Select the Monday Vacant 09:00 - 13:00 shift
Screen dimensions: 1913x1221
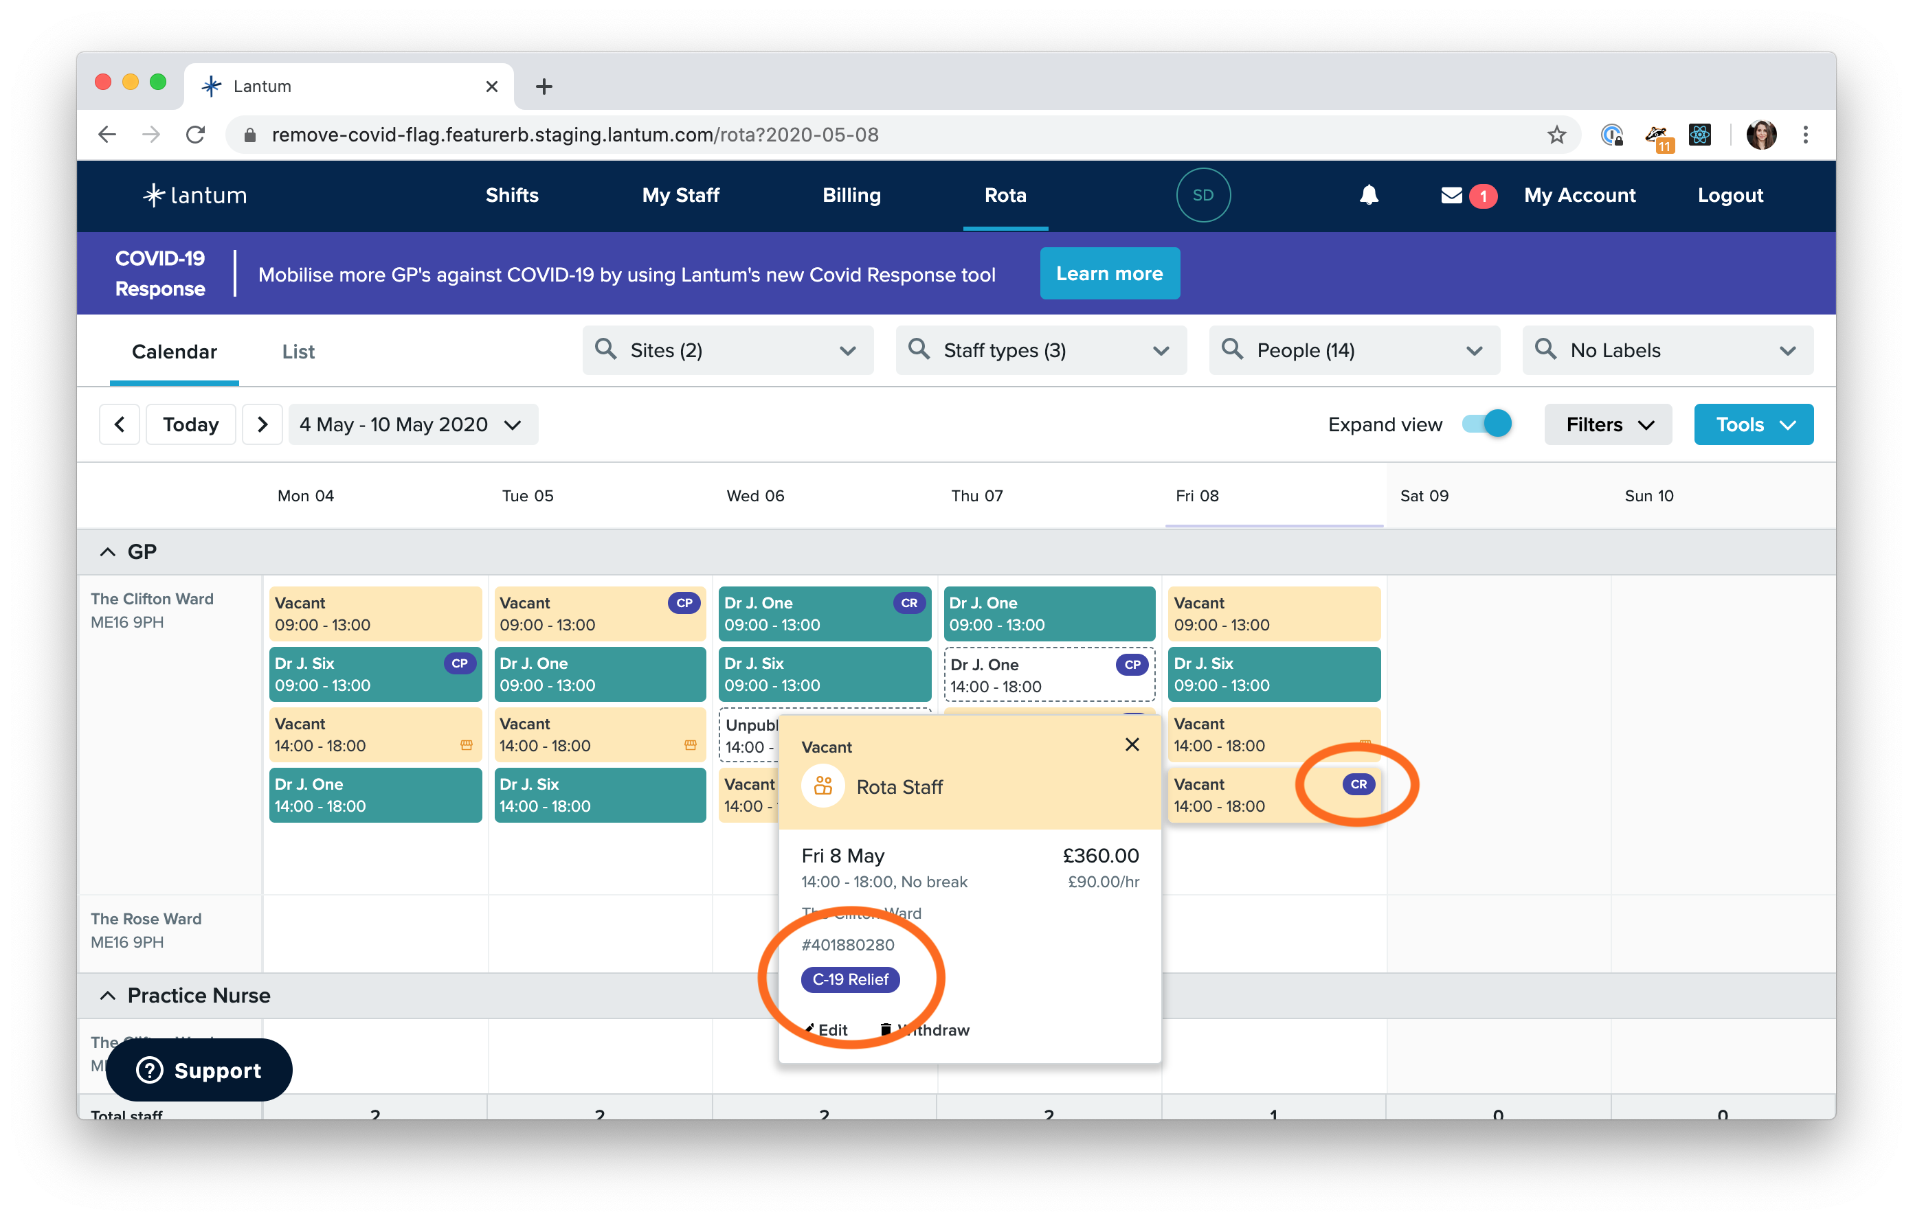(x=375, y=614)
